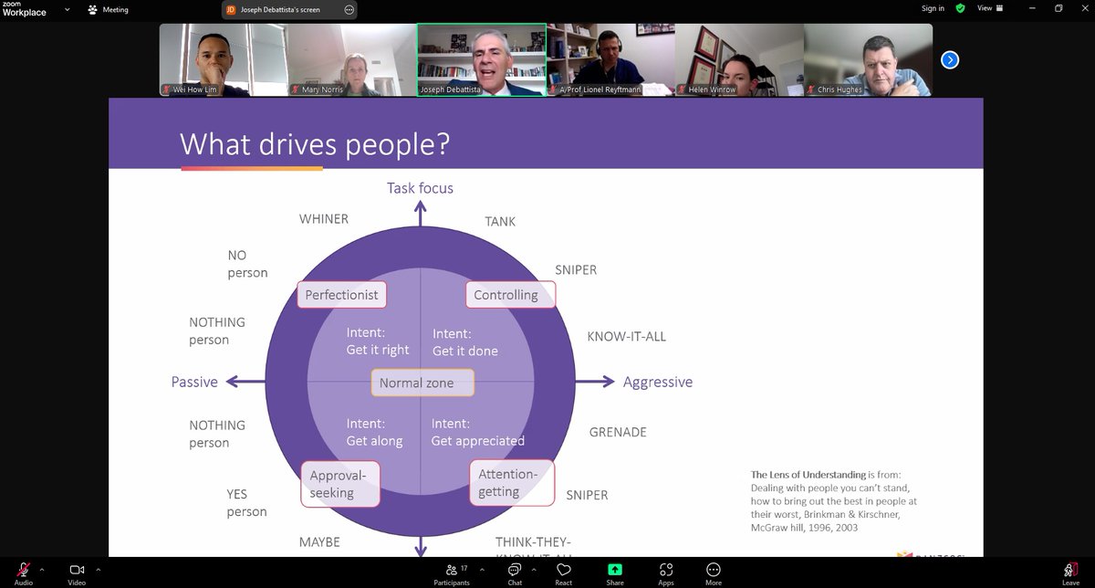Click the Leave meeting icon
This screenshot has width=1095, height=588.
click(1070, 569)
